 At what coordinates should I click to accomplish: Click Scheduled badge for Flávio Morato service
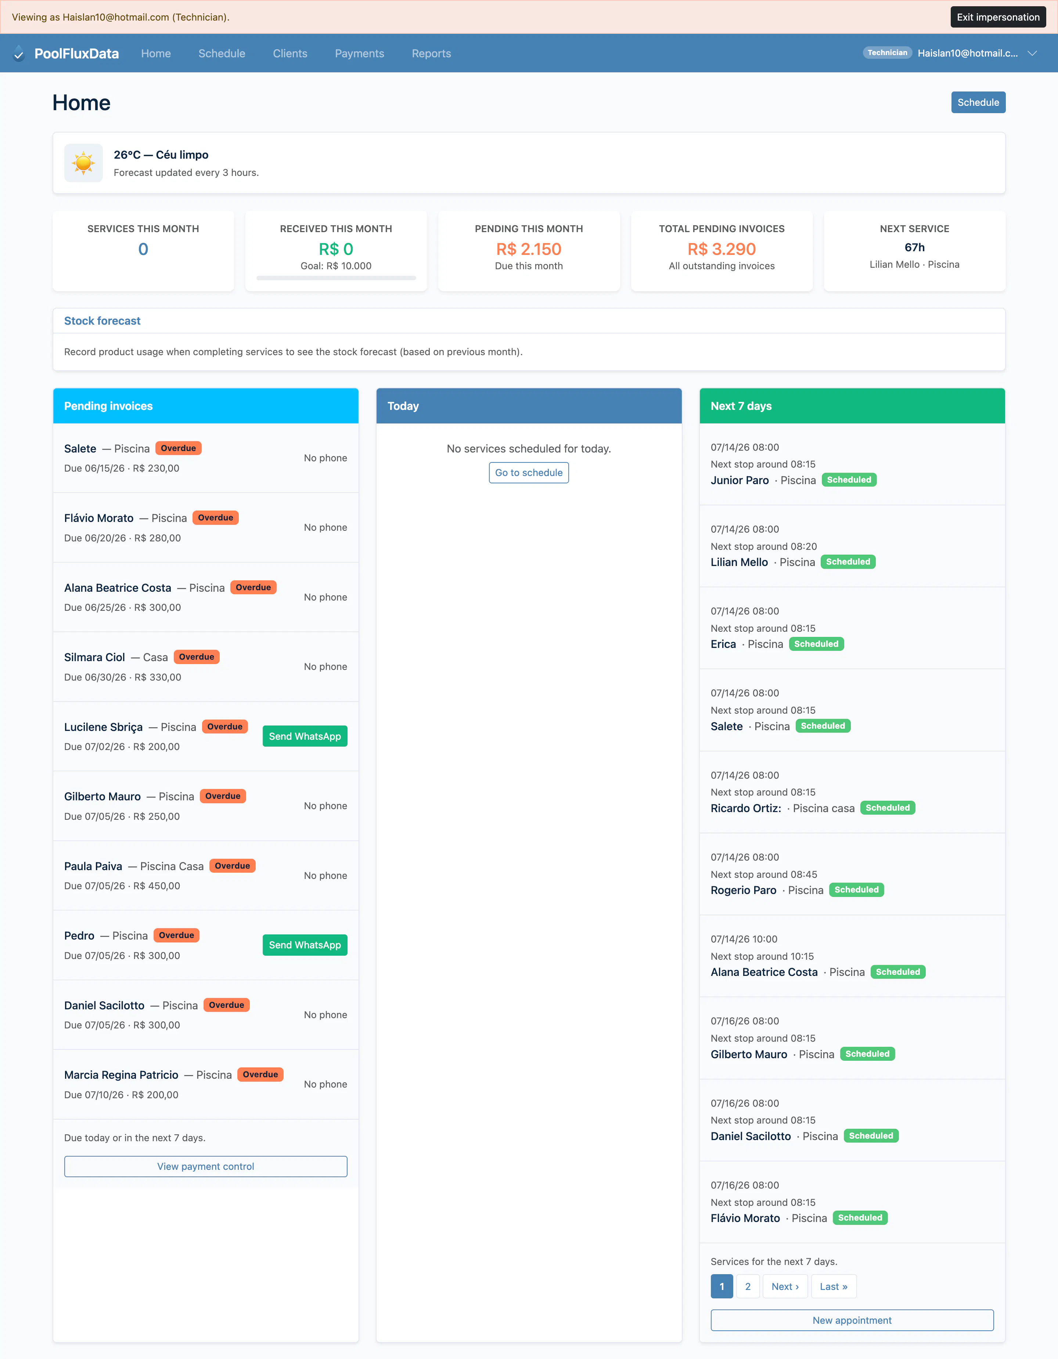click(860, 1218)
